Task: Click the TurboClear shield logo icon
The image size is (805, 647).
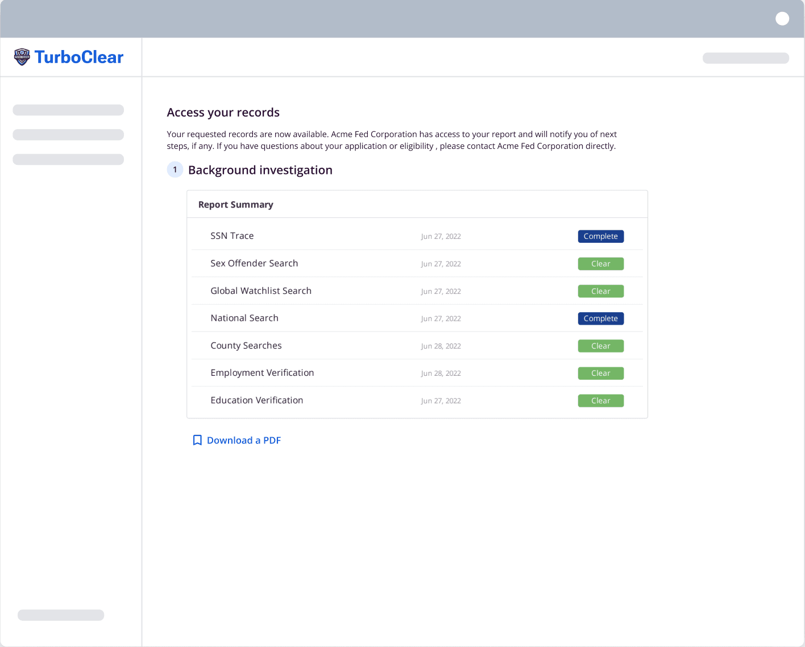Action: pyautogui.click(x=22, y=57)
